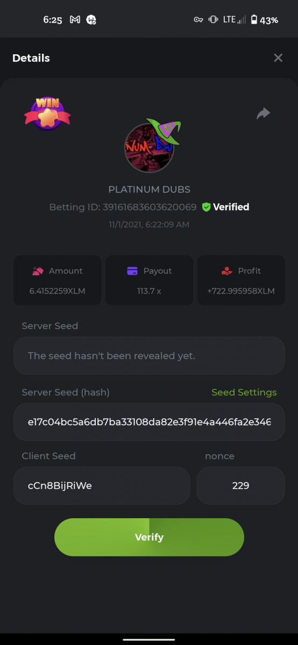Open the player avatar with wizard hat
Screen dimensions: 298x645
pos(150,145)
